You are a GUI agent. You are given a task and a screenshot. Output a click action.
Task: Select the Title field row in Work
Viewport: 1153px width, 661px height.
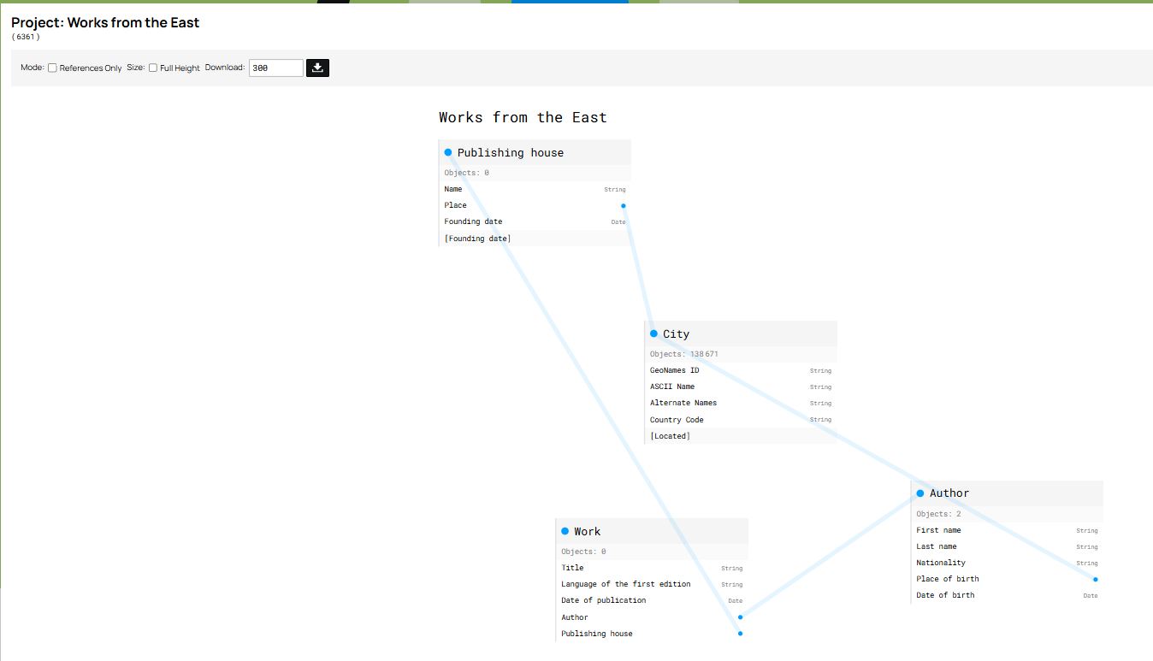[x=573, y=567]
